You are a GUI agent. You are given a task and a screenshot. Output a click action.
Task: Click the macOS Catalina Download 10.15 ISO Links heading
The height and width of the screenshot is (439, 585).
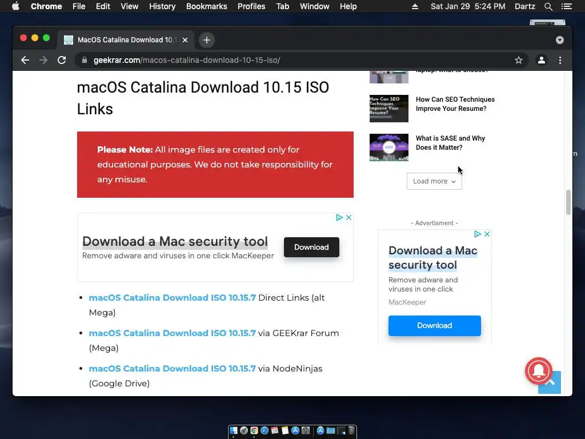tap(203, 98)
